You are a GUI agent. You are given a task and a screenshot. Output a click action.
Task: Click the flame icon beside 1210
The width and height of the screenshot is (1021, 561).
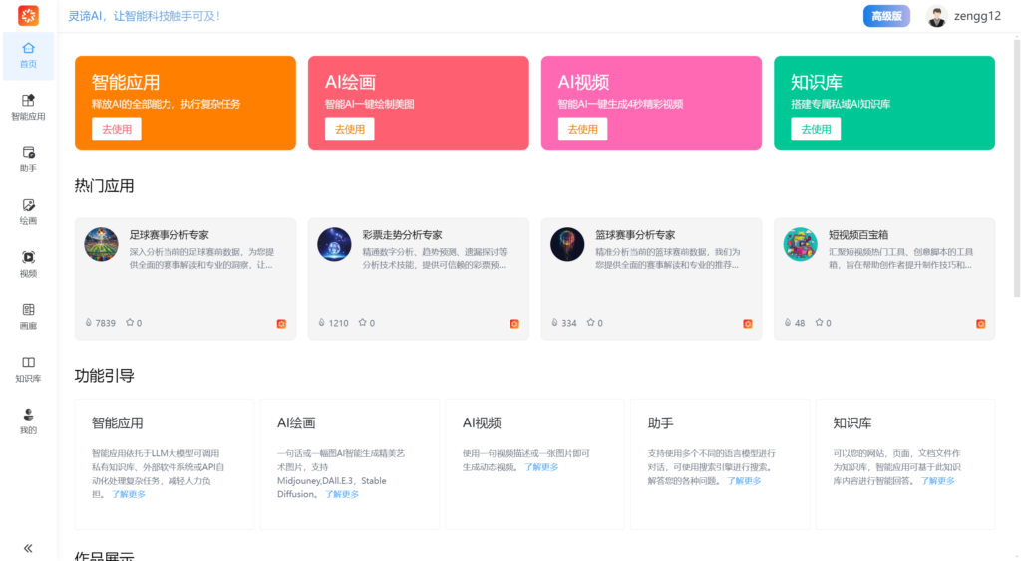(x=322, y=322)
